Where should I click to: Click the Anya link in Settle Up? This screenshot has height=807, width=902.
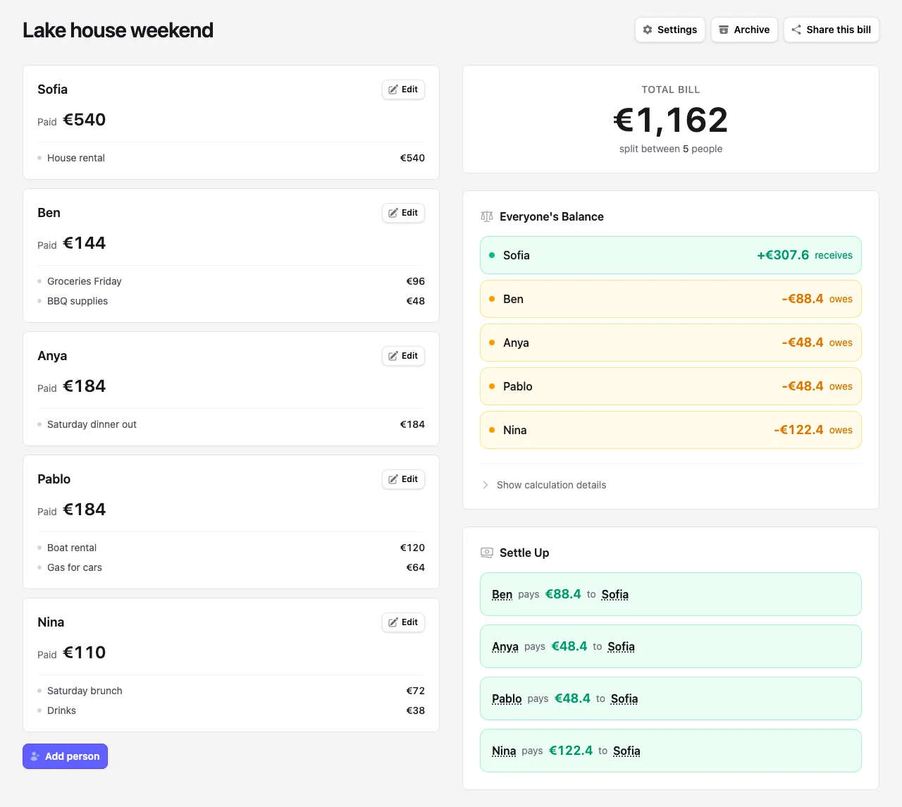click(x=505, y=646)
